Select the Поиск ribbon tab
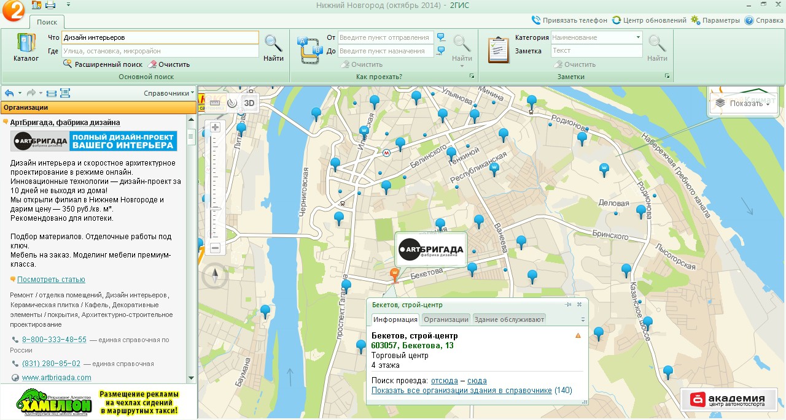This screenshot has width=786, height=420. (x=47, y=22)
